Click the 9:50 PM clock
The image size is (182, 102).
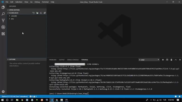coord(171,100)
